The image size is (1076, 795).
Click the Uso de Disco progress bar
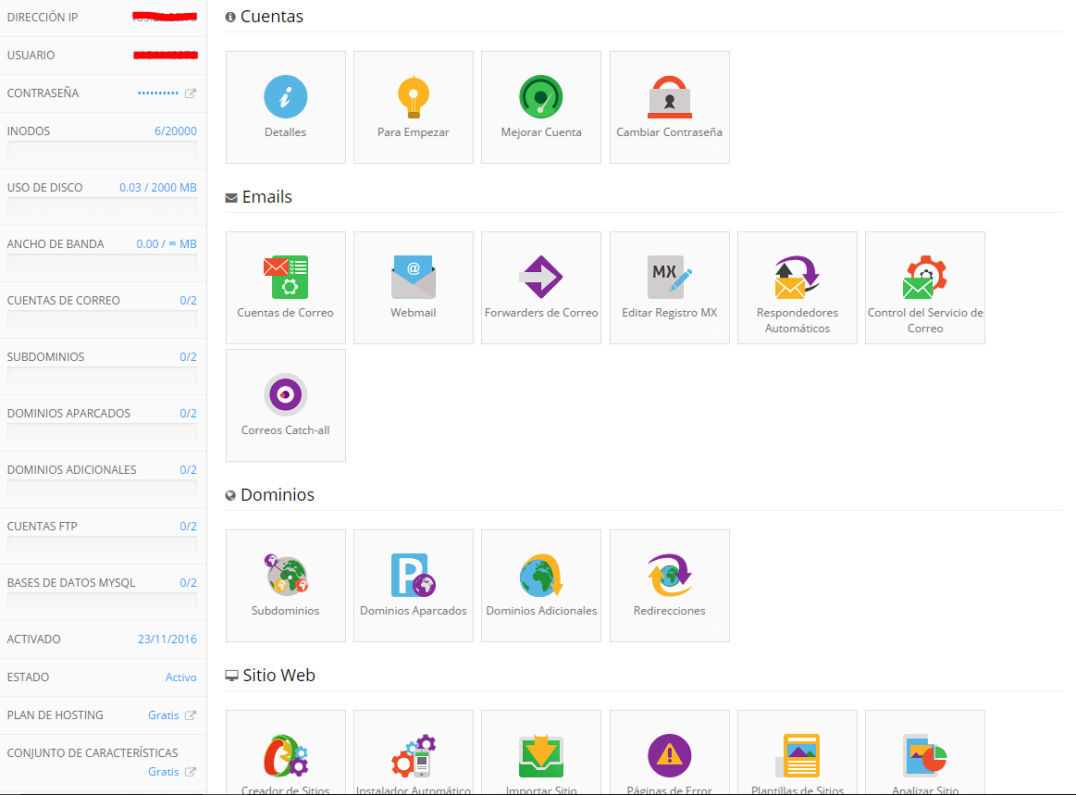pyautogui.click(x=102, y=207)
